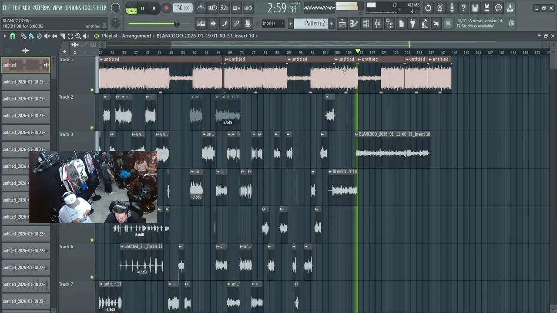The width and height of the screenshot is (557, 313).
Task: Switch the PAT/SONG mode toggle
Action: 131,8
